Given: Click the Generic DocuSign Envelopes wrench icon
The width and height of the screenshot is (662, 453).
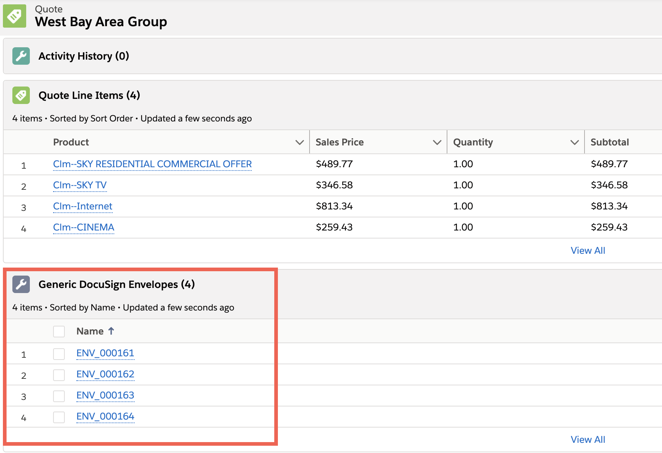Looking at the screenshot, I should tap(21, 284).
